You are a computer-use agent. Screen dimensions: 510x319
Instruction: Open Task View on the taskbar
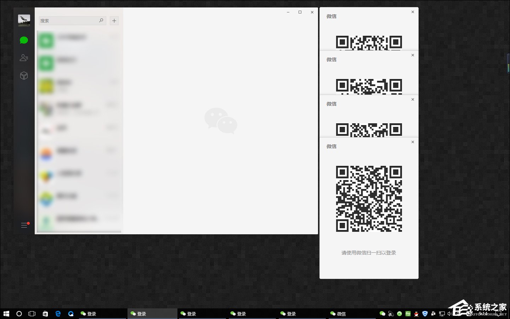[32, 314]
